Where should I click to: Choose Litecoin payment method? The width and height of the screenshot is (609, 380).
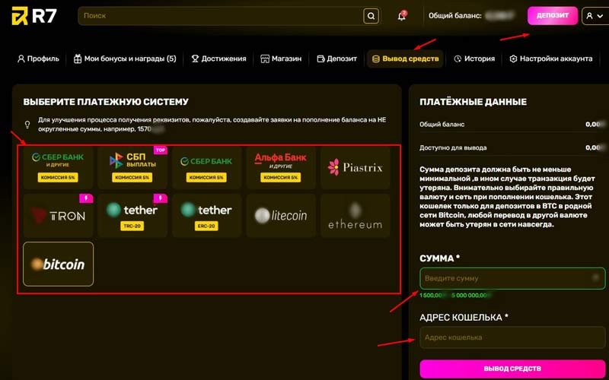tap(281, 215)
